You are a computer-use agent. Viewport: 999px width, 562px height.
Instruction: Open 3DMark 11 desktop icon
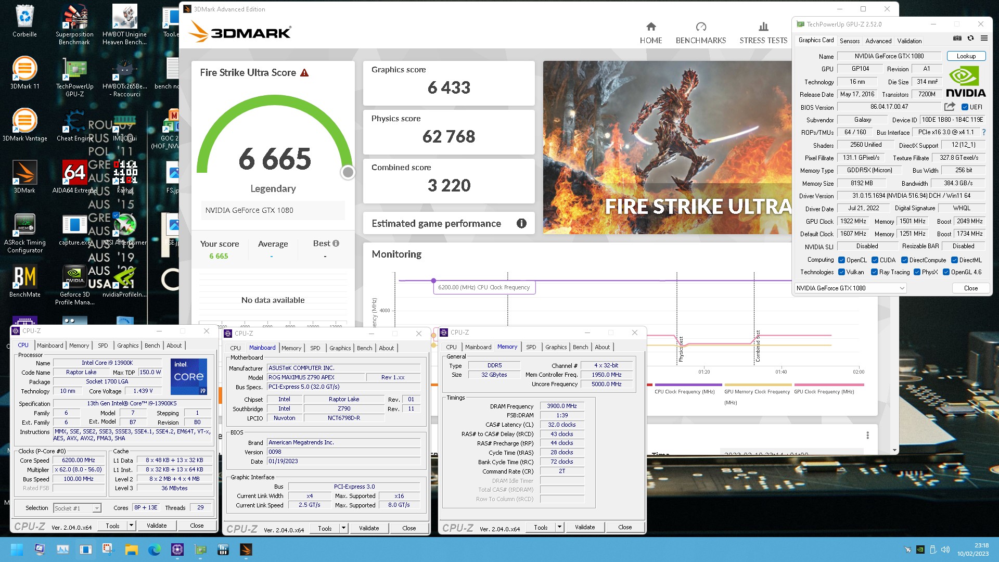click(x=24, y=73)
